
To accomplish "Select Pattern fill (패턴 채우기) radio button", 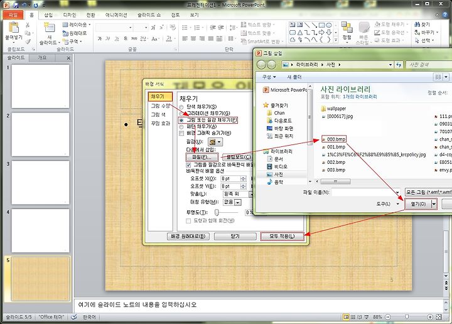I will click(181, 127).
